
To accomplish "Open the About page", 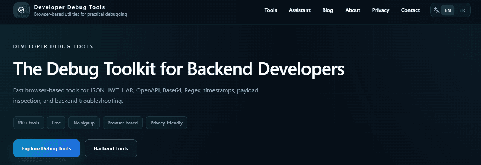I will [353, 10].
